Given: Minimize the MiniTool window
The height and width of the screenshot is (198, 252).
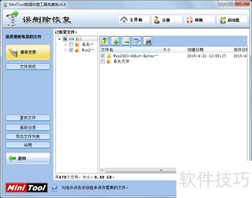Looking at the screenshot, I should (223, 3).
